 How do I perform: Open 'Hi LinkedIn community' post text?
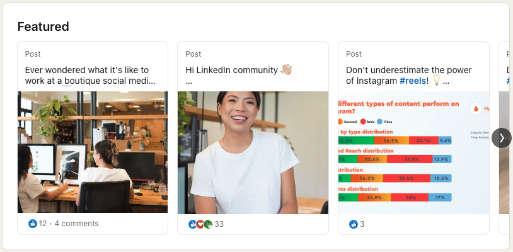pyautogui.click(x=238, y=75)
